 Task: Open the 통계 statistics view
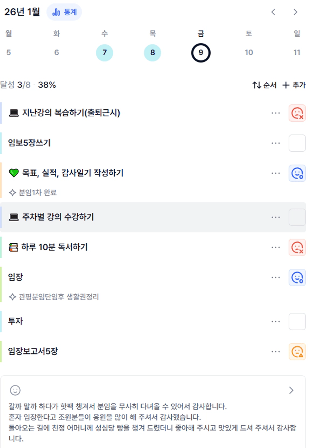click(64, 12)
